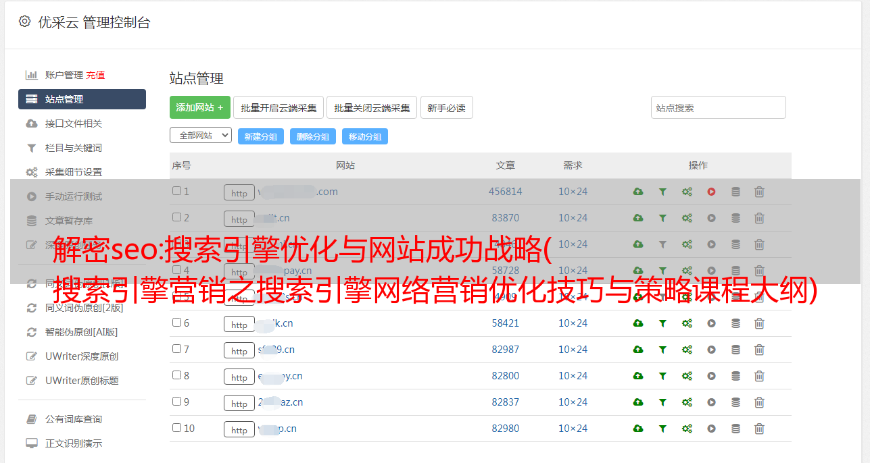The height and width of the screenshot is (463, 870).
Task: Delete site in row 2 via trash icon
Action: [x=759, y=218]
